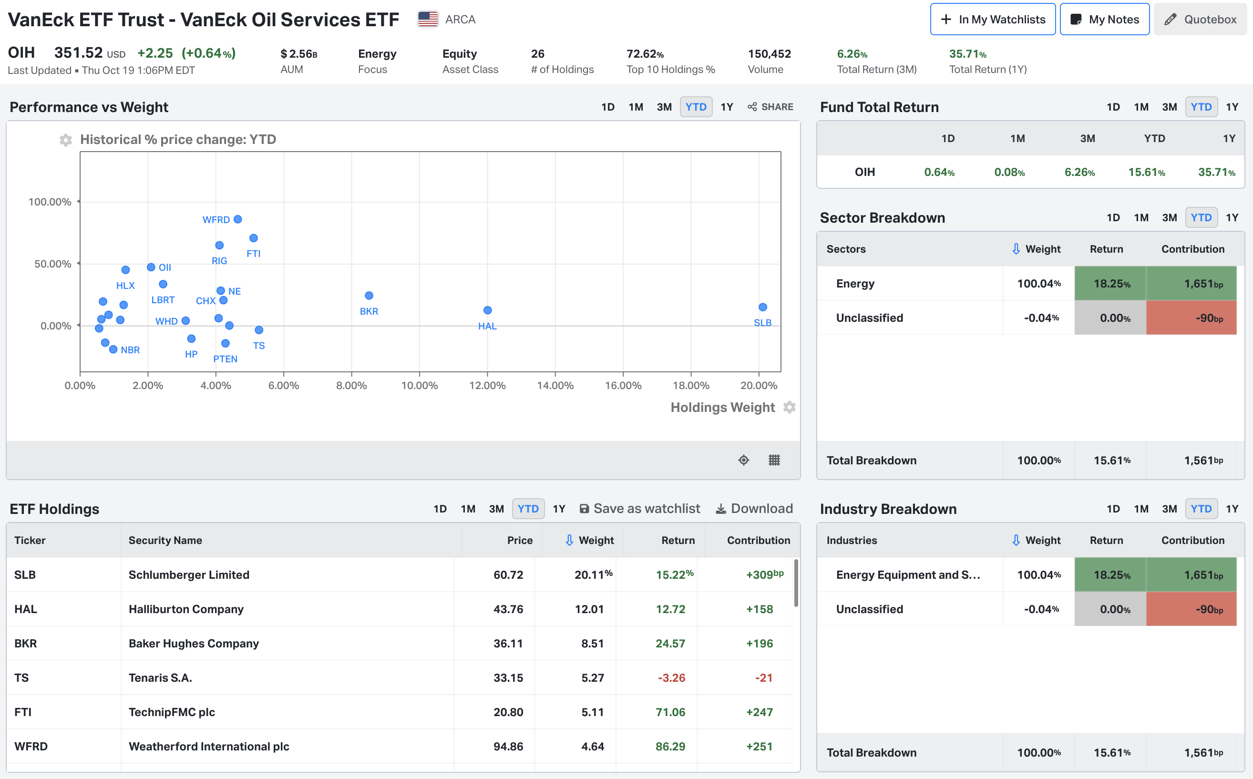Image resolution: width=1253 pixels, height=779 pixels.
Task: Click the crosshair recenter chart icon
Action: coord(743,460)
